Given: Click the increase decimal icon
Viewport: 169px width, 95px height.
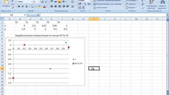Looking at the screenshot, I should (79, 8).
